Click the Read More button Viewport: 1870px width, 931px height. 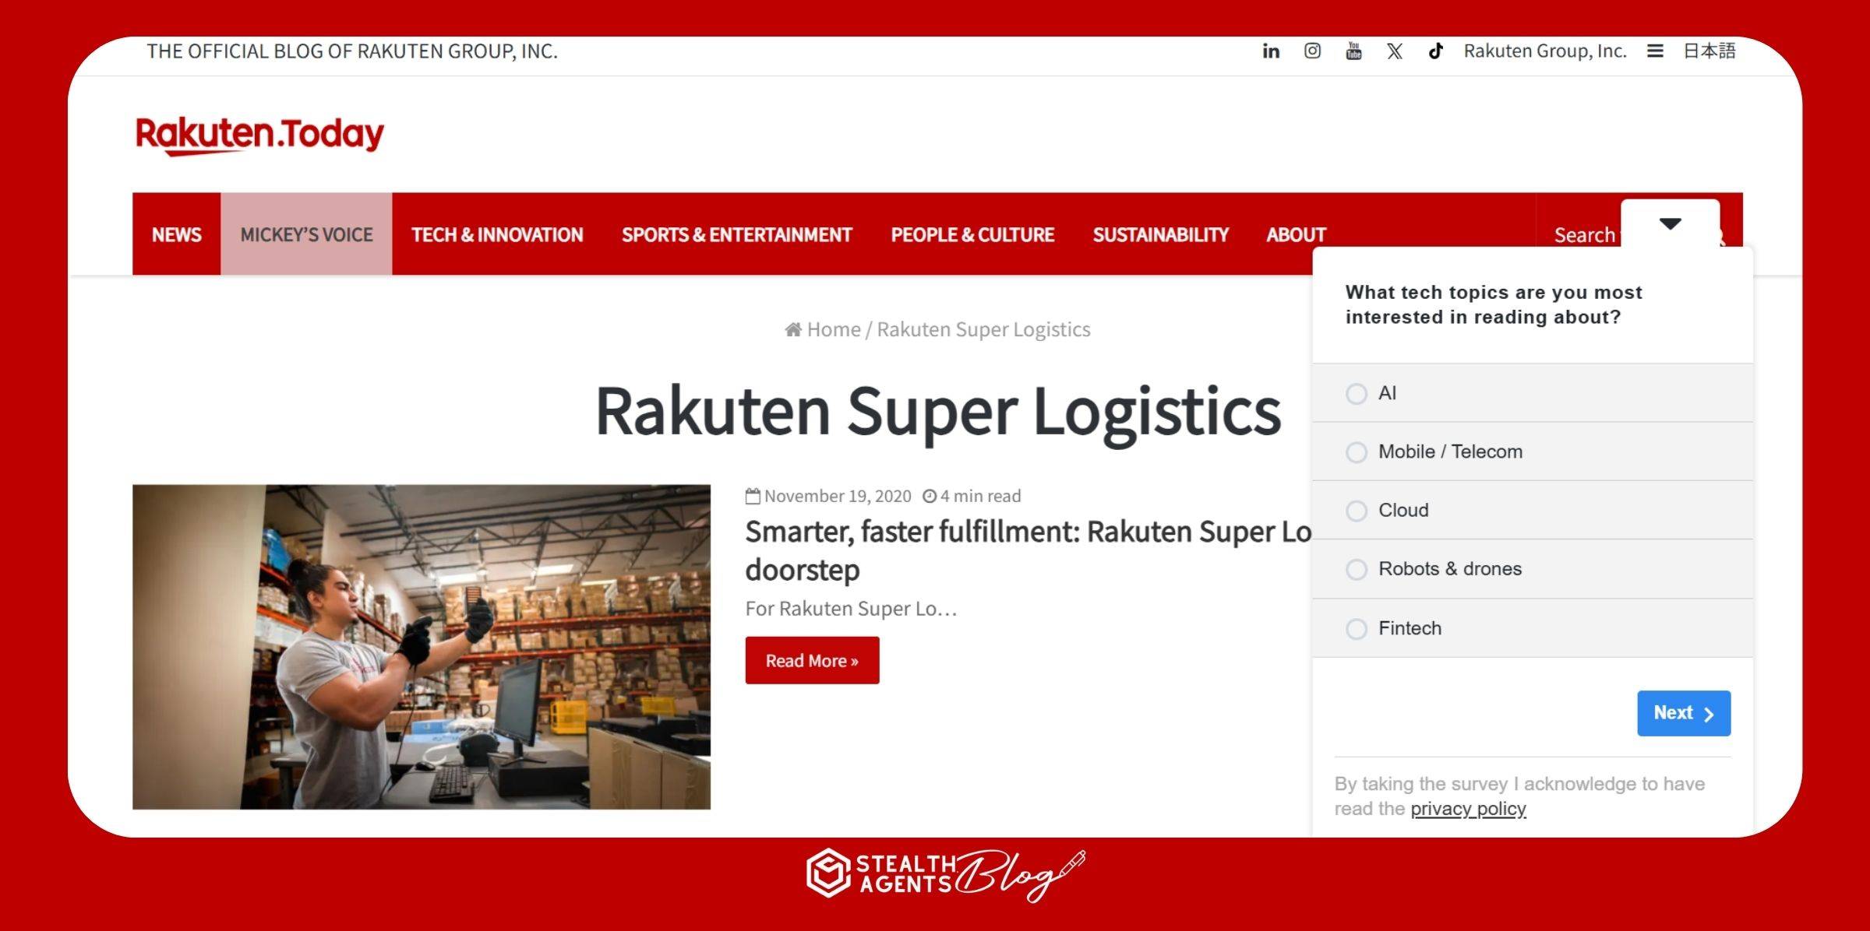pos(812,661)
